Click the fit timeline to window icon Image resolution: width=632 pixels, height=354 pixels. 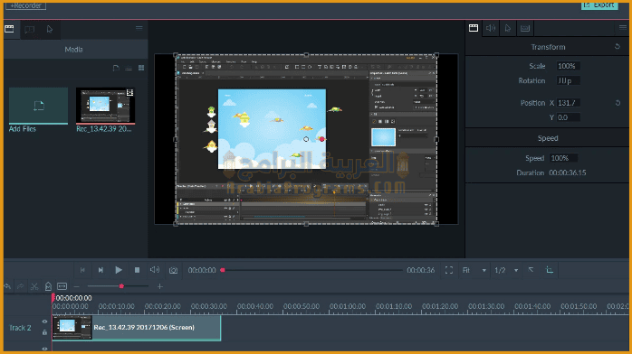click(x=62, y=286)
